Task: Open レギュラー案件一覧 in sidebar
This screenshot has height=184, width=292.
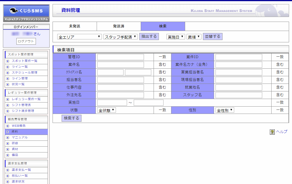Action: pyautogui.click(x=26, y=99)
